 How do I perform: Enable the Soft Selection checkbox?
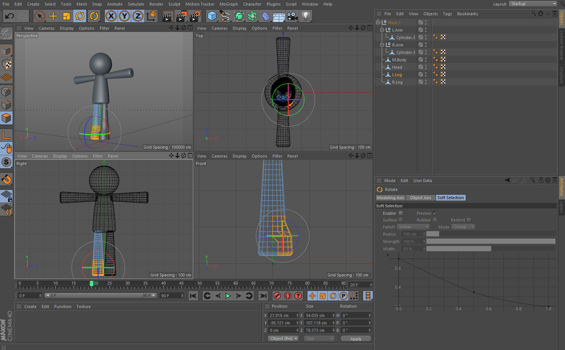[x=401, y=213]
